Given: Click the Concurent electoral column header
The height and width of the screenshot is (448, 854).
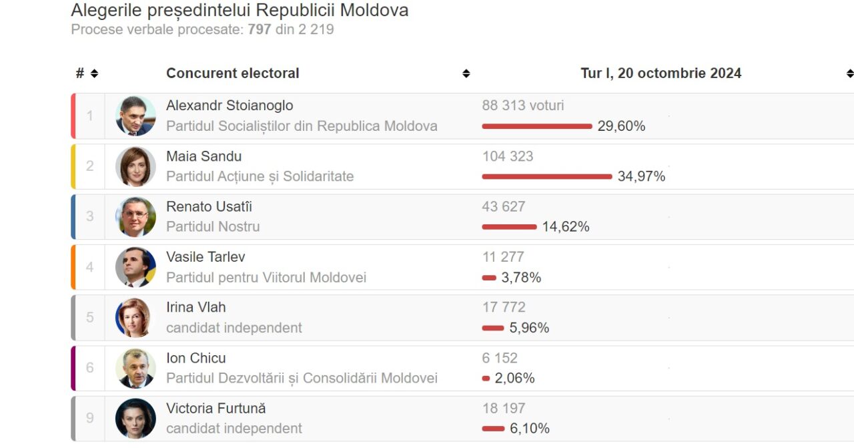Looking at the screenshot, I should tap(232, 73).
